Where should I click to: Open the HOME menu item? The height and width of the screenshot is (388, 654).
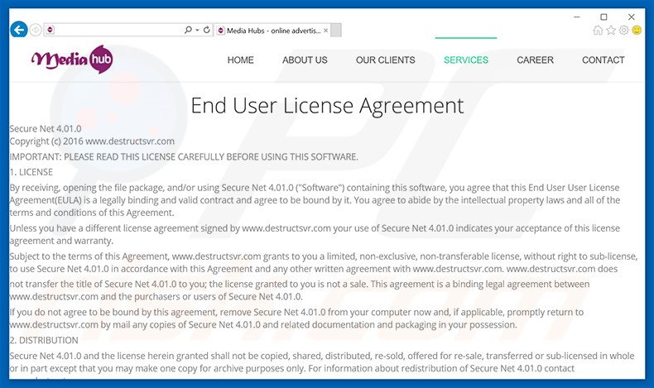(240, 60)
